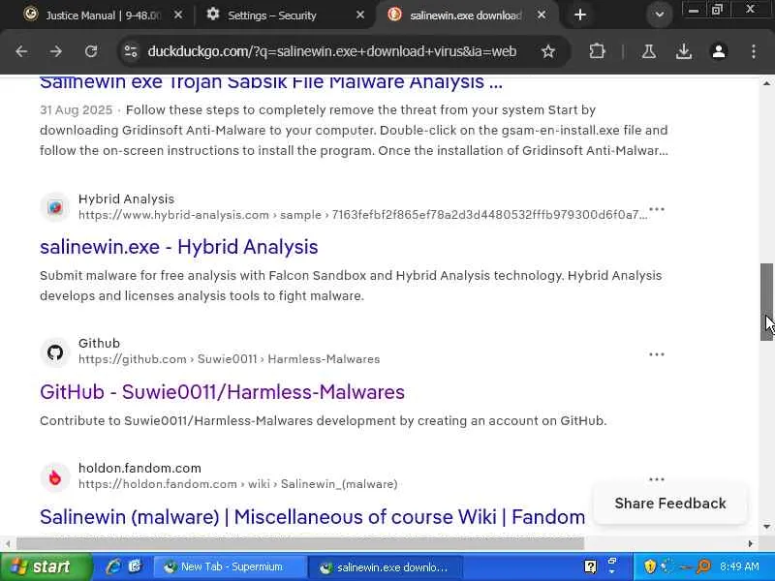Select the salinewin.exe download tab

pos(465,15)
